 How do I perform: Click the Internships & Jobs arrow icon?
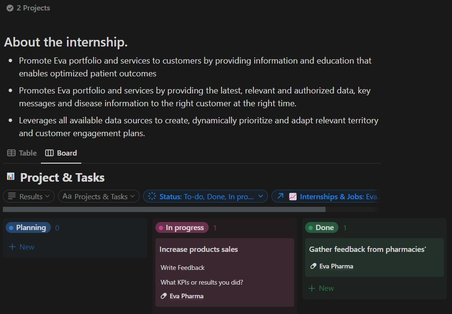click(x=280, y=196)
